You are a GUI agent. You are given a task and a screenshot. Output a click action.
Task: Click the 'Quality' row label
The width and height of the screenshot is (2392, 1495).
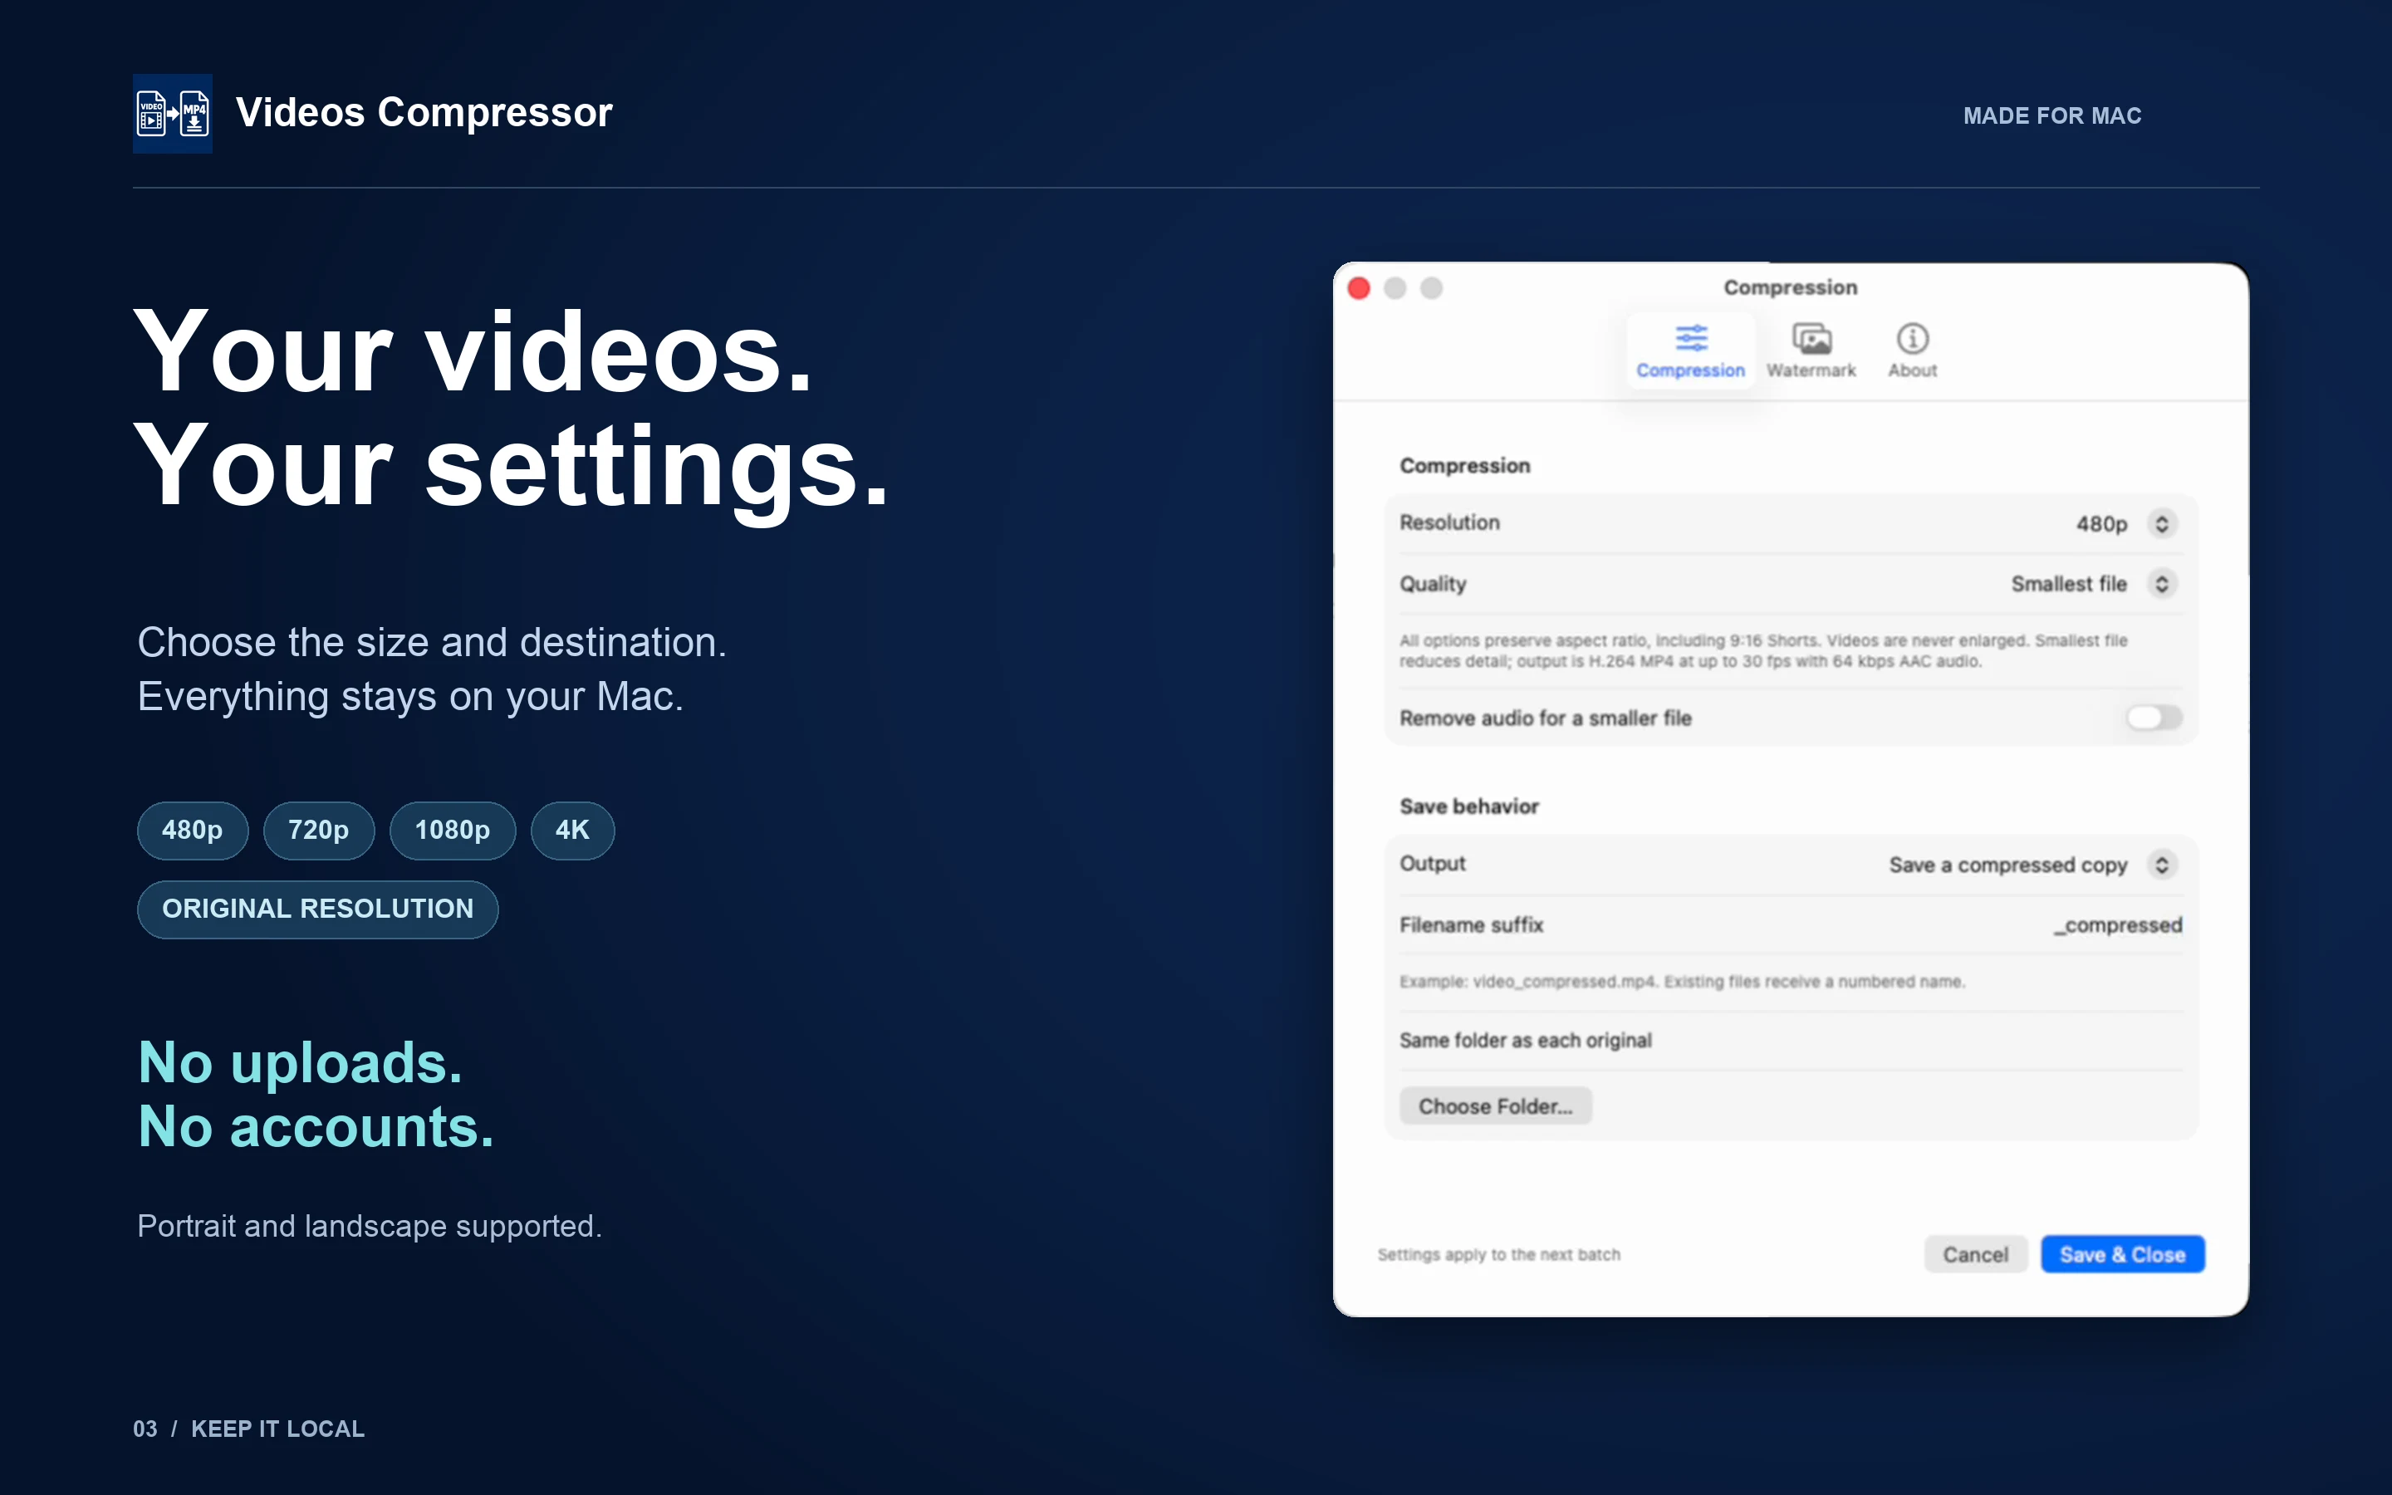[x=1432, y=583]
